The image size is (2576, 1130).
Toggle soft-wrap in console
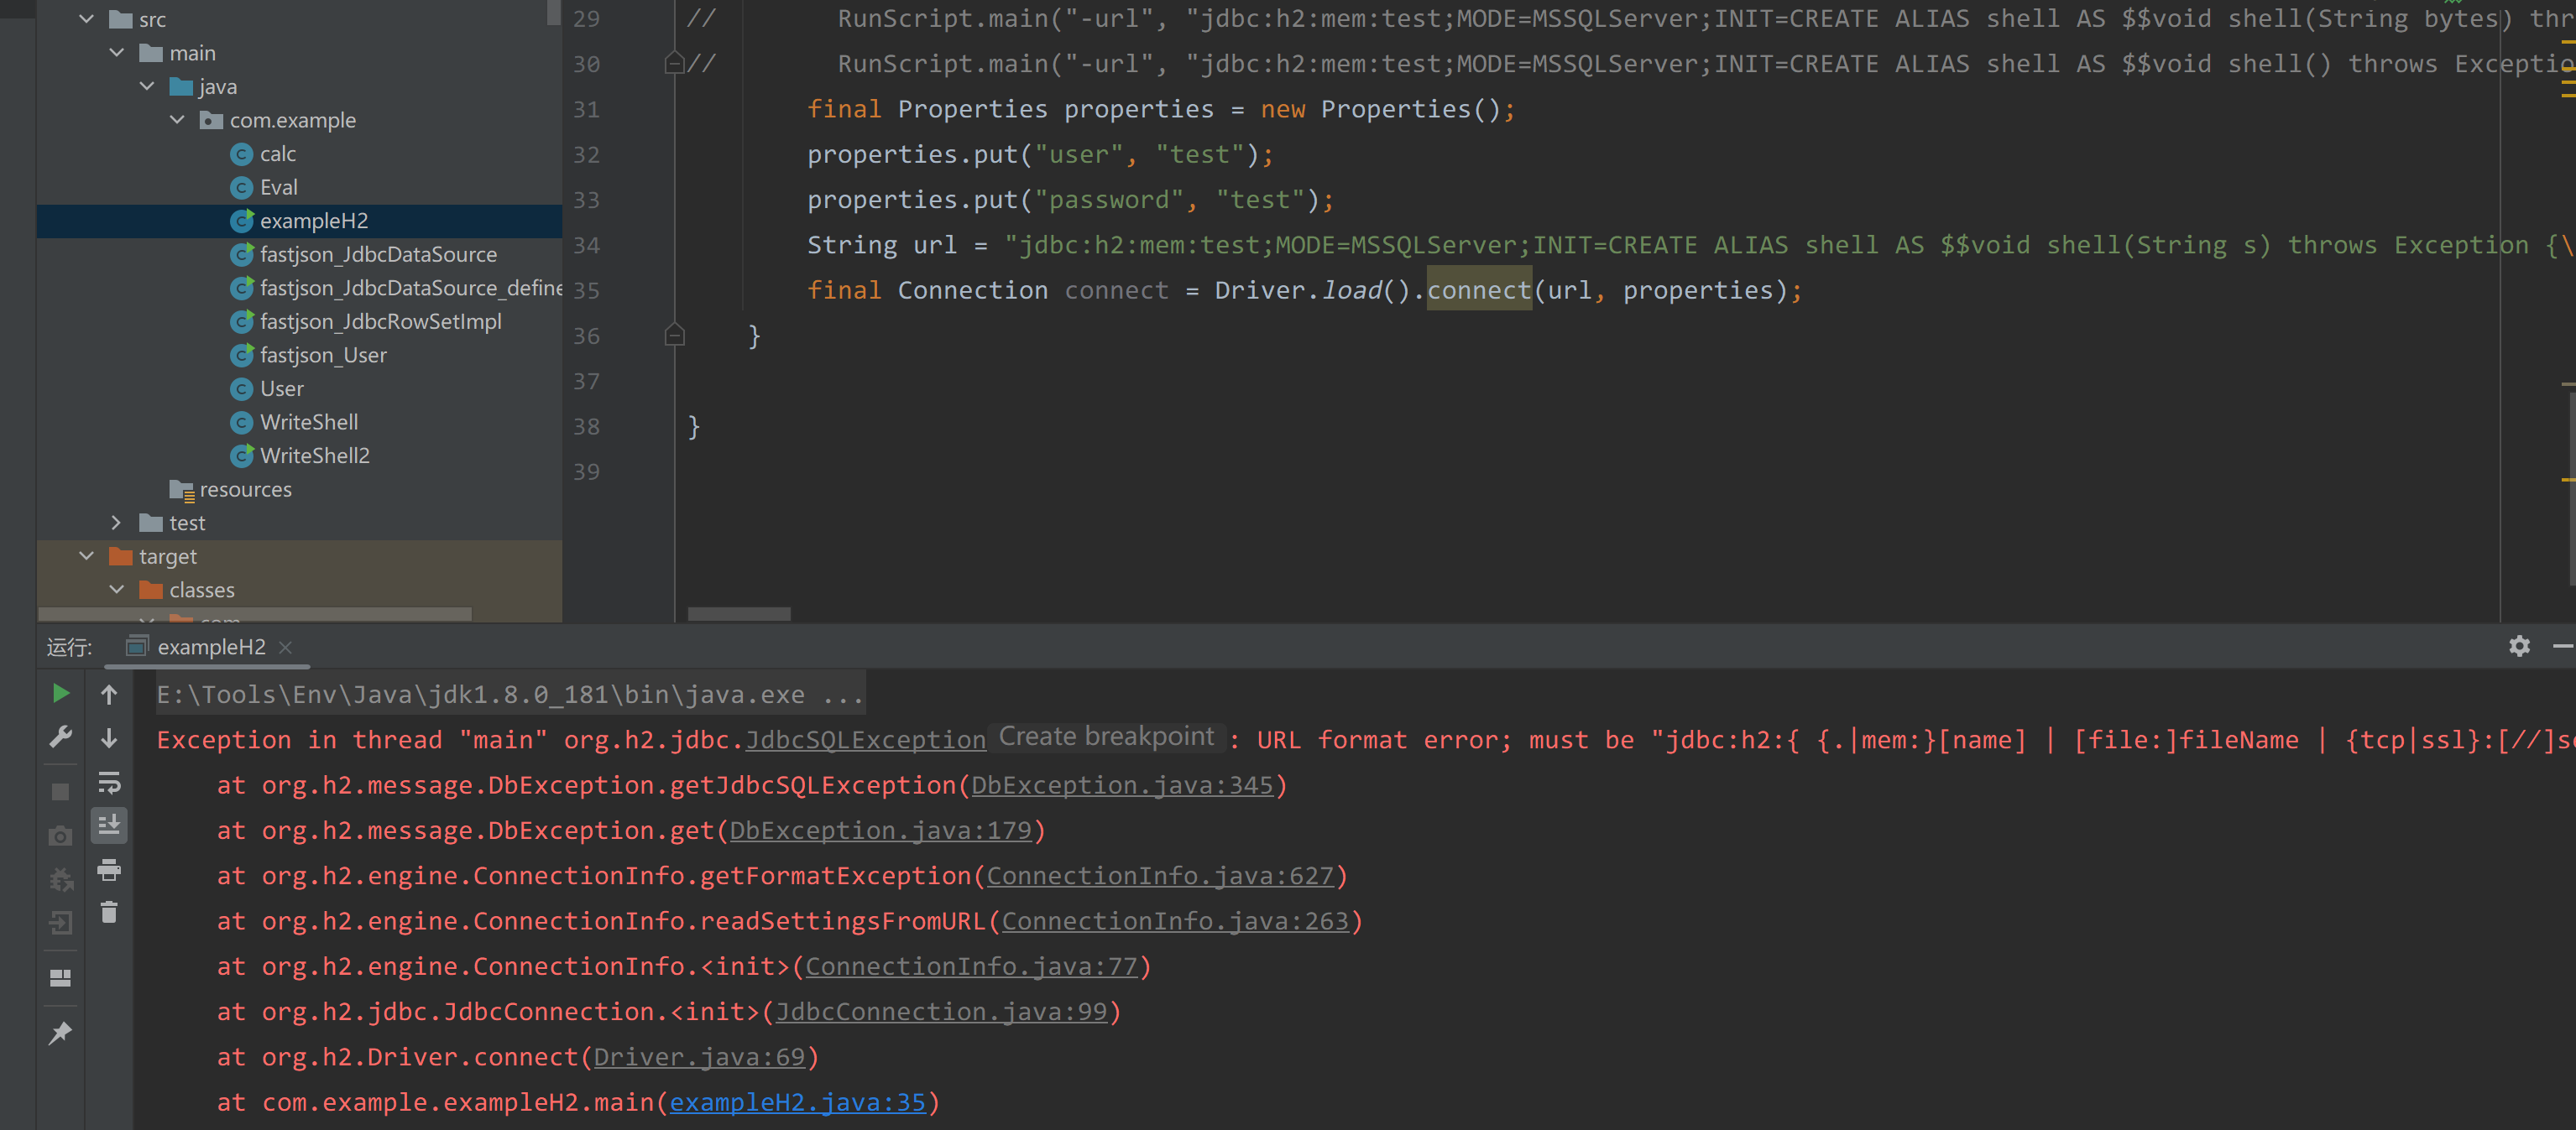pyautogui.click(x=109, y=783)
